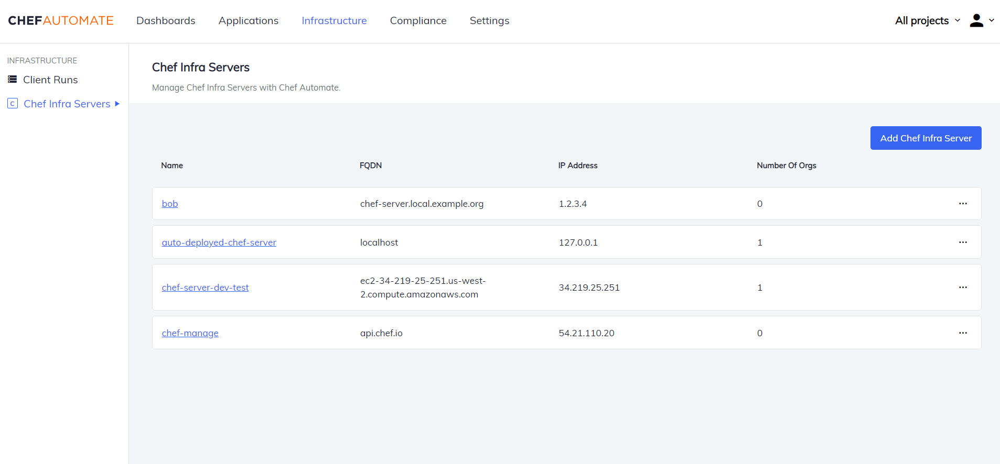Click the FQDN column header

click(371, 165)
